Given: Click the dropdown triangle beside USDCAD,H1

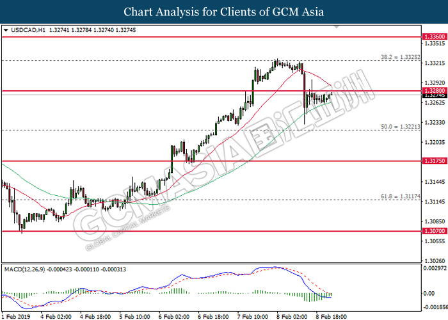Looking at the screenshot, I should (x=6, y=30).
